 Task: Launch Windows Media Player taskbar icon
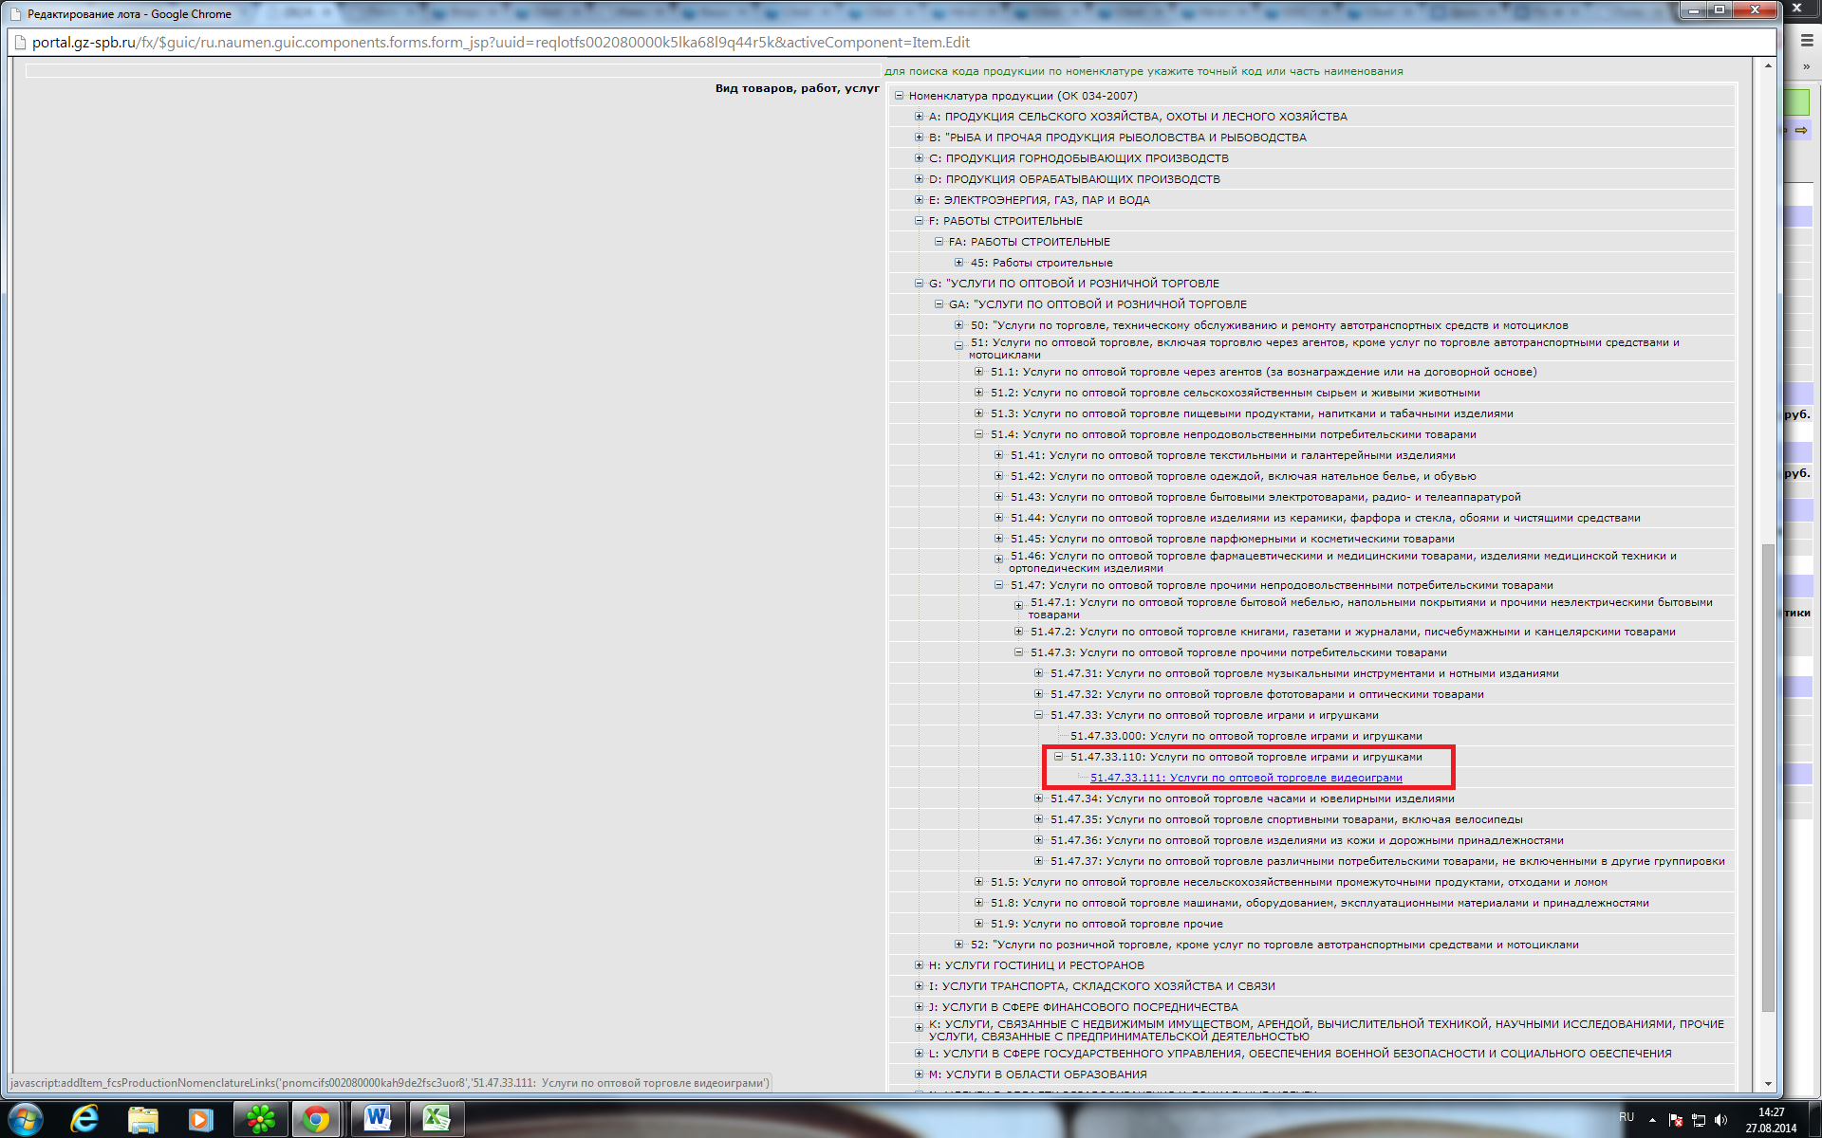tap(200, 1119)
